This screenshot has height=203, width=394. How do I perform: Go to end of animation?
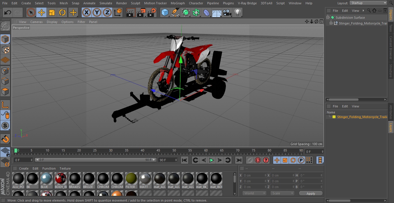coord(239,160)
